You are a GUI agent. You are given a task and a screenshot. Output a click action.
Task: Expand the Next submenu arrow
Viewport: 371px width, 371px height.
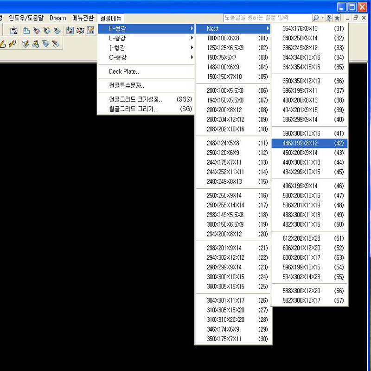tap(268, 28)
